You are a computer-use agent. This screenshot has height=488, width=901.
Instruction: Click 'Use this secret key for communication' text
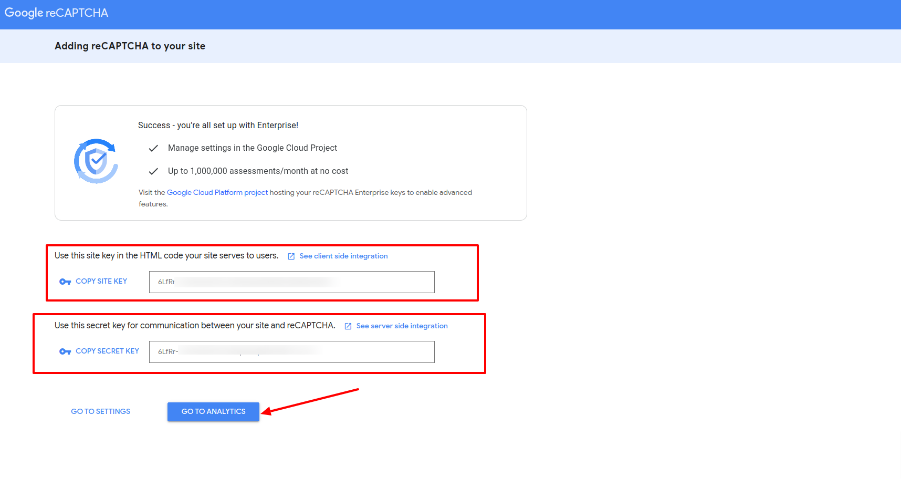tap(195, 326)
